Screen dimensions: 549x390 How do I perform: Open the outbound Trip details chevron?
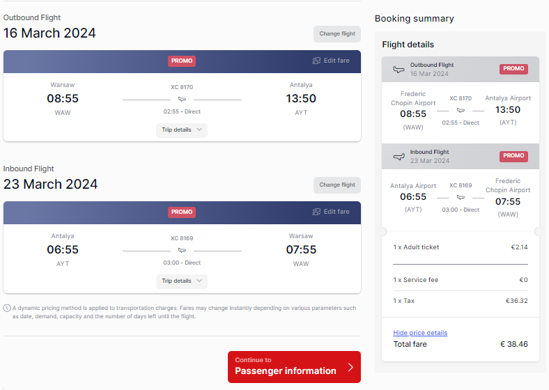click(x=199, y=130)
